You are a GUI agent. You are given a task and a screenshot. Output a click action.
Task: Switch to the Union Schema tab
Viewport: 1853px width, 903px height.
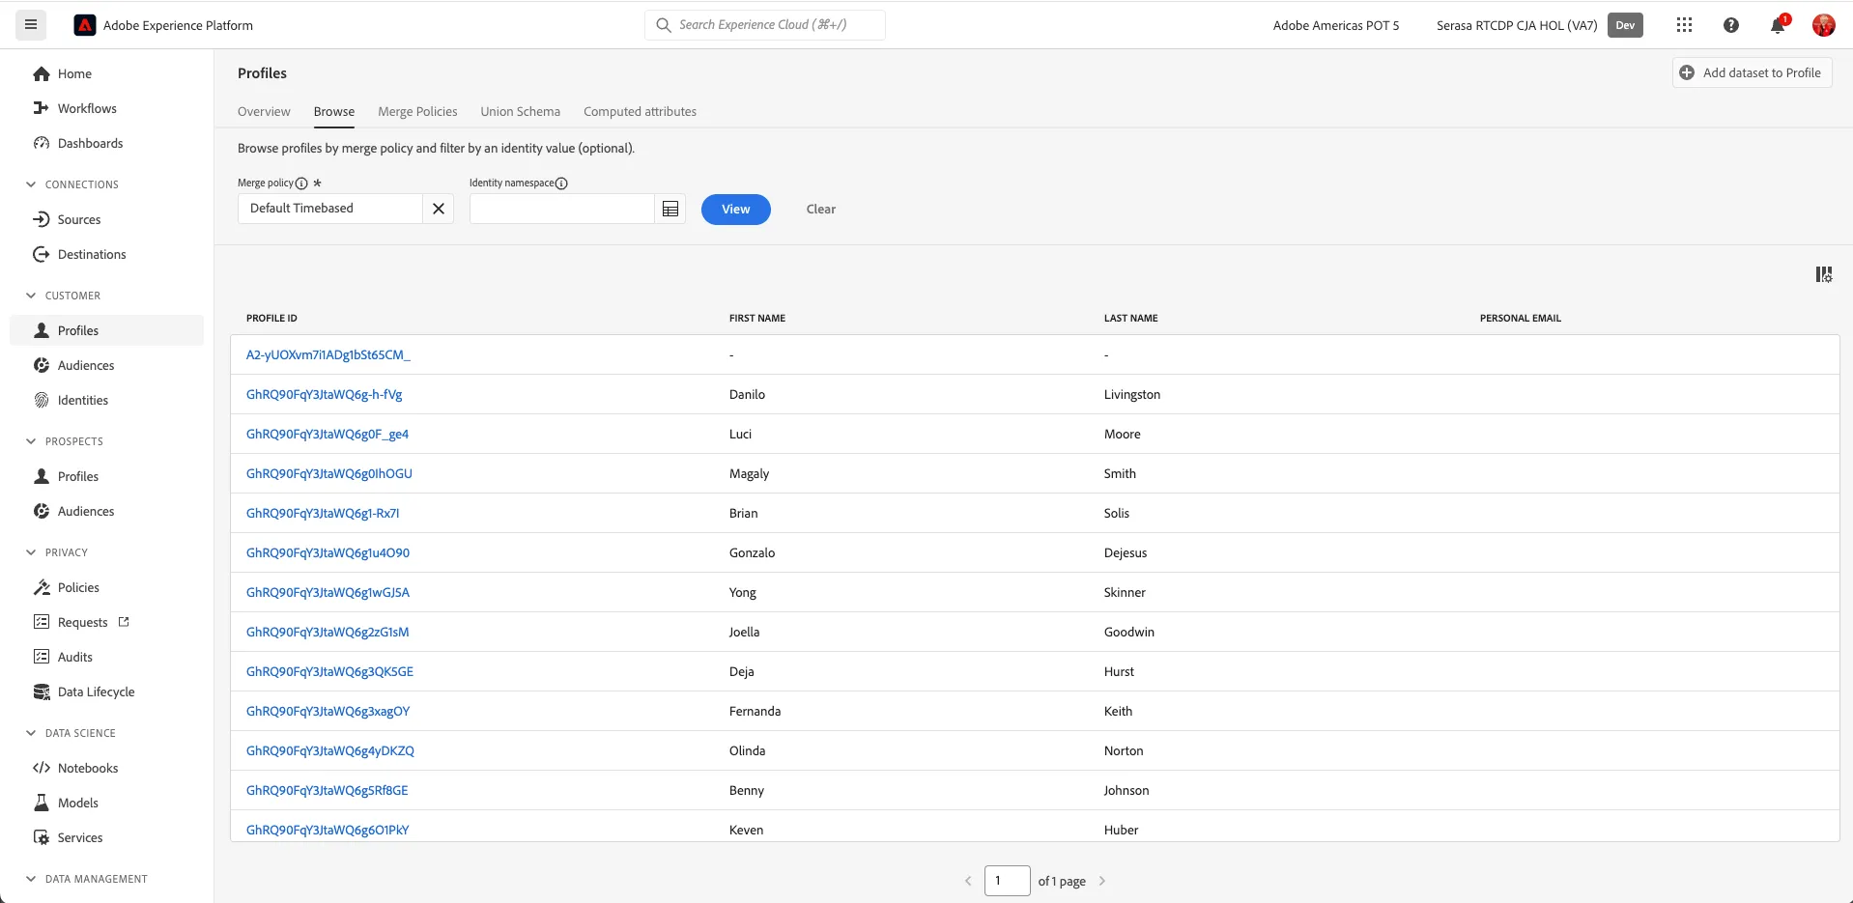click(521, 112)
